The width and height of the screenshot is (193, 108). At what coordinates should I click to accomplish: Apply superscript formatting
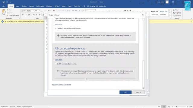(x=40, y=15)
